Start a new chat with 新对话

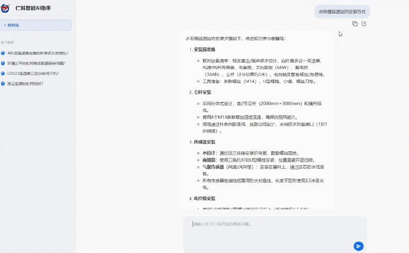[36, 25]
